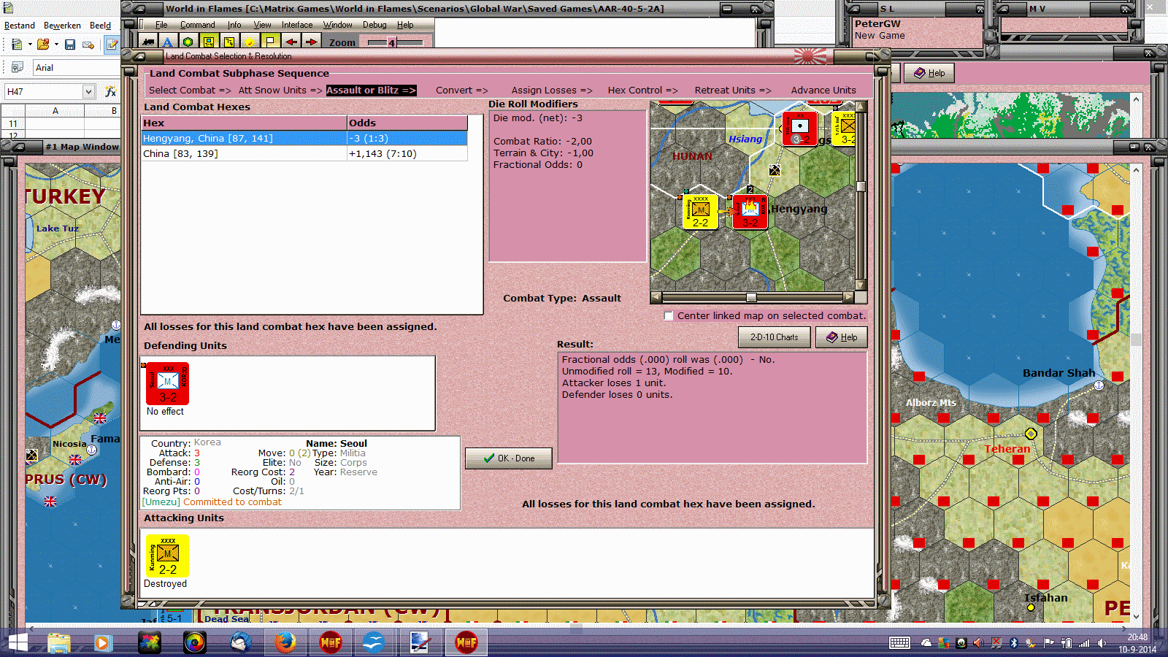Select the Seoul militia defending unit counter

[167, 383]
